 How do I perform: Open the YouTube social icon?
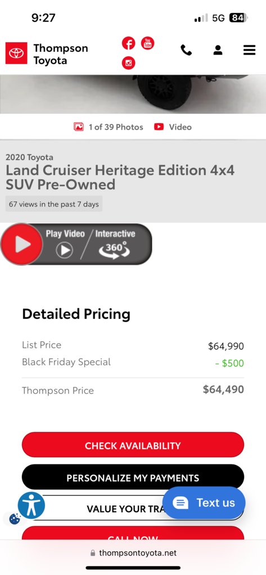pos(148,43)
